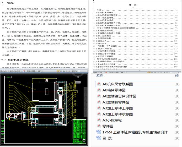
Task: Open TOC entry 1.6 组合机床的特点和分类
Action: click(x=136, y=25)
